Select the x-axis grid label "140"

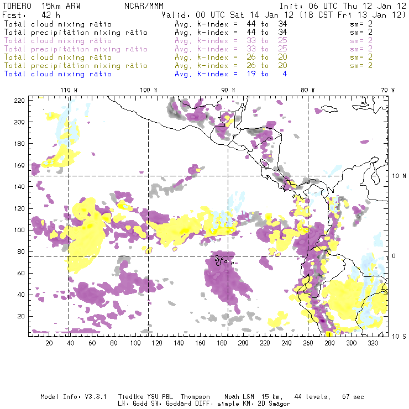(179, 343)
